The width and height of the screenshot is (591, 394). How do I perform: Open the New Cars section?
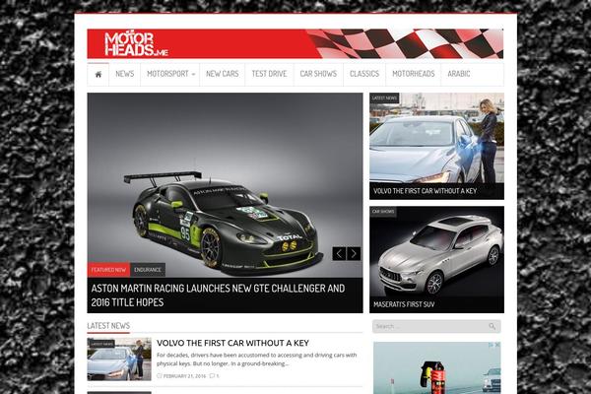point(222,74)
